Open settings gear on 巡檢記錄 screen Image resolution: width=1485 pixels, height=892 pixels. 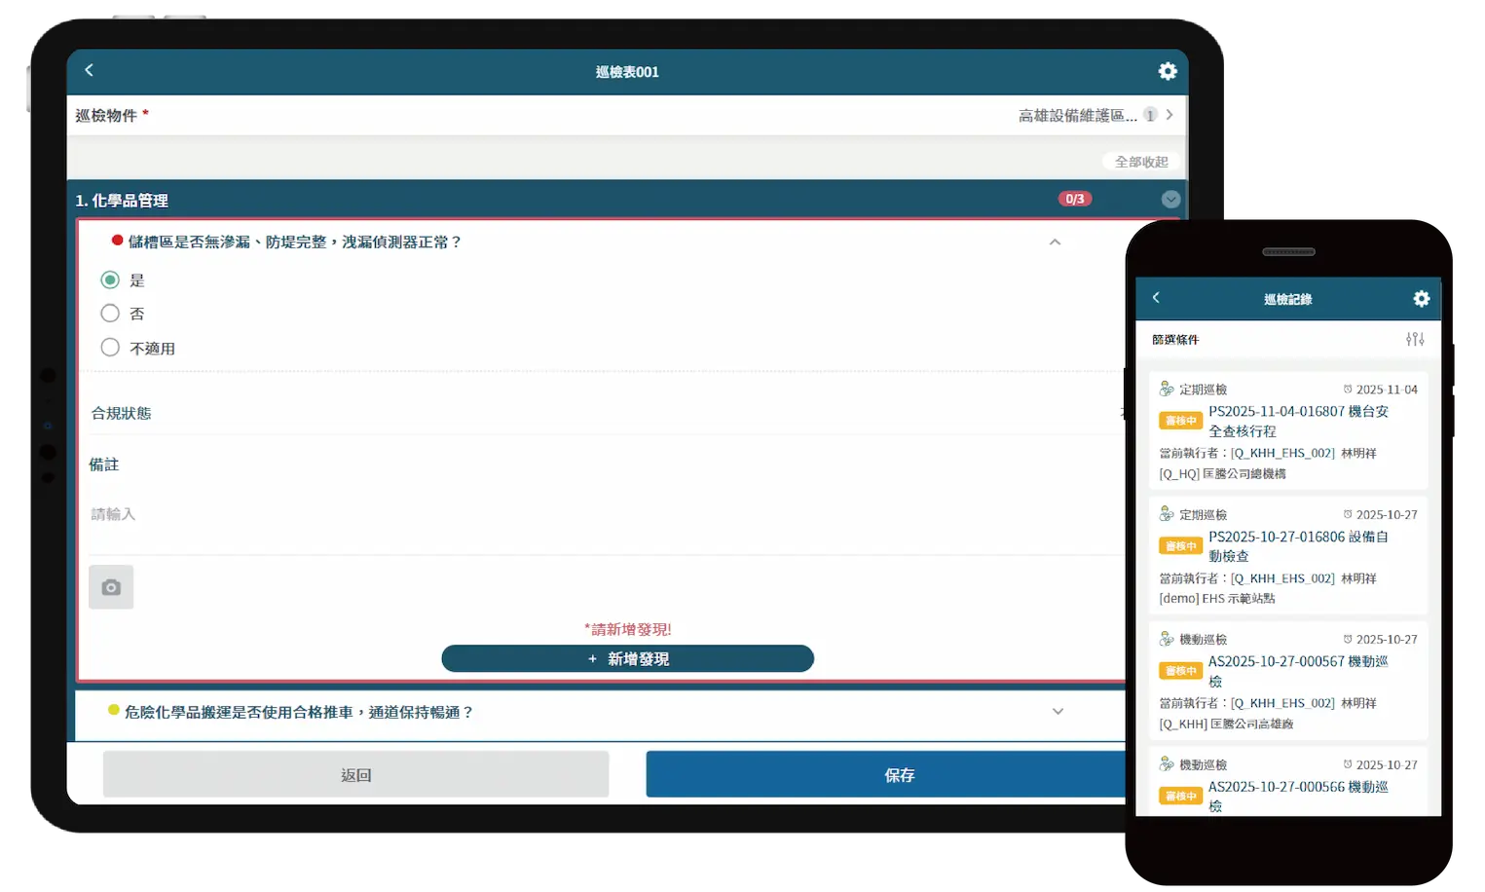pyautogui.click(x=1422, y=299)
